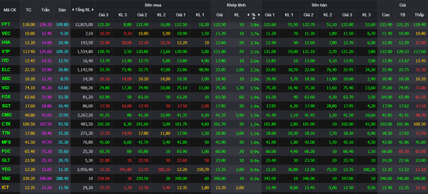Sort by the TC column header
Image resolution: width=428 pixels, height=194 pixels.
coord(28,10)
